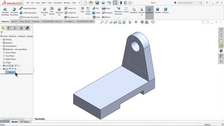Click the Mirror feature tool

106,17
